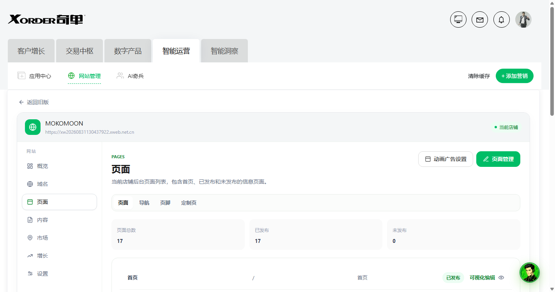The image size is (555, 292).
Task: Click the 已发布 badge on 首页 row
Action: pos(453,278)
